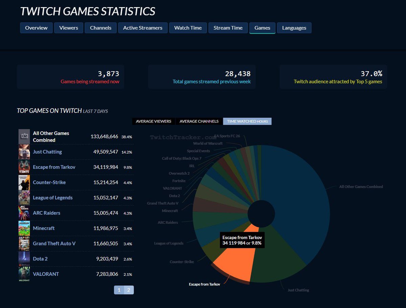Click the Dota 2 game icon
Image resolution: width=406 pixels, height=308 pixels.
pos(24,259)
